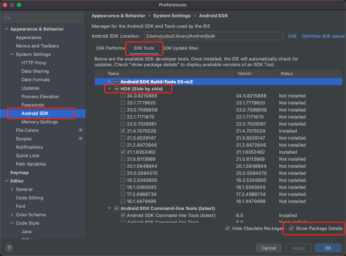Open Updates settings page
The width and height of the screenshot is (346, 256).
[x=30, y=88]
